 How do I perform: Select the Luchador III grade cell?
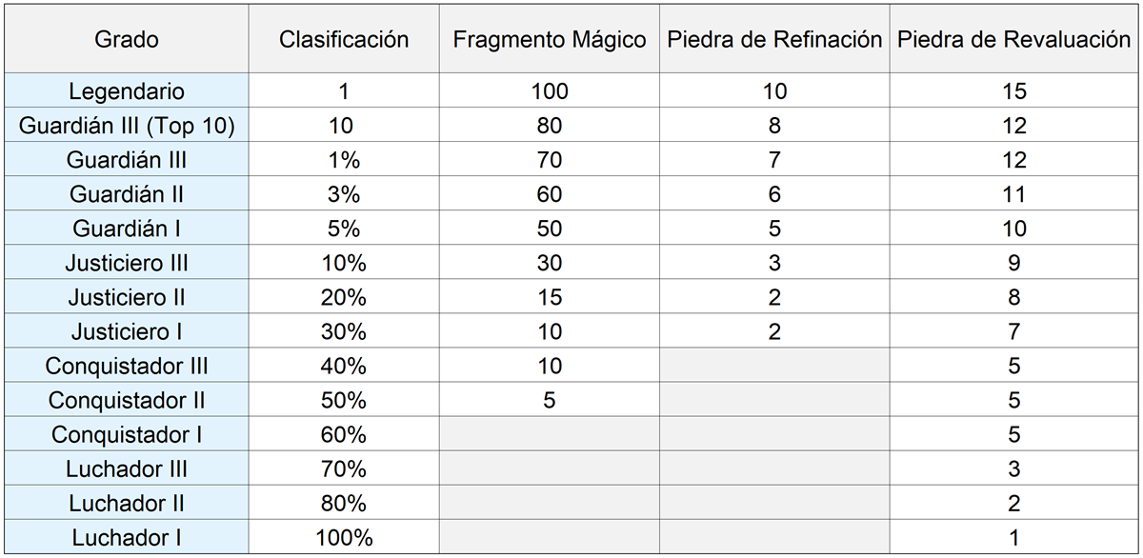click(x=127, y=468)
